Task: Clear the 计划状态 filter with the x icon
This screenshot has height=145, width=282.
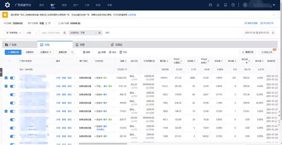Action: [x=100, y=33]
